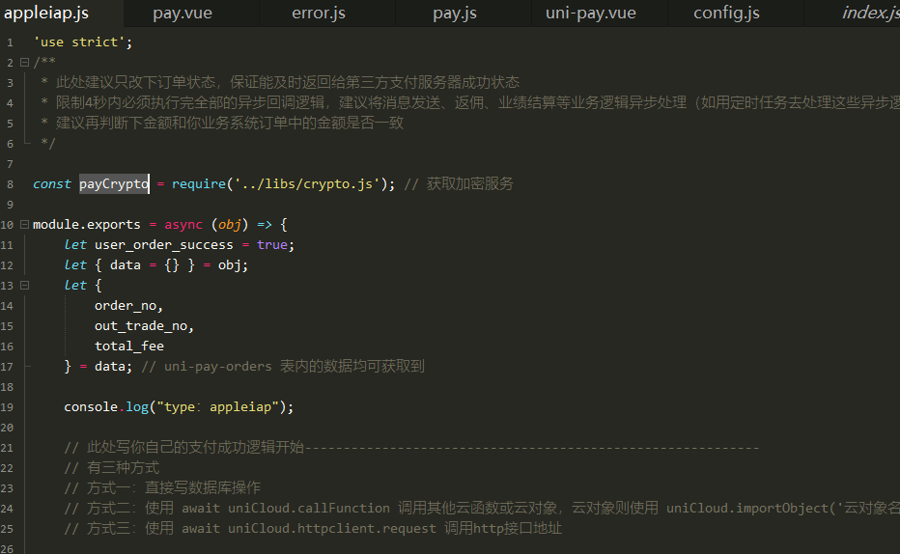The height and width of the screenshot is (554, 900).
Task: Fold the module.exports function on line 10
Action: click(x=24, y=224)
